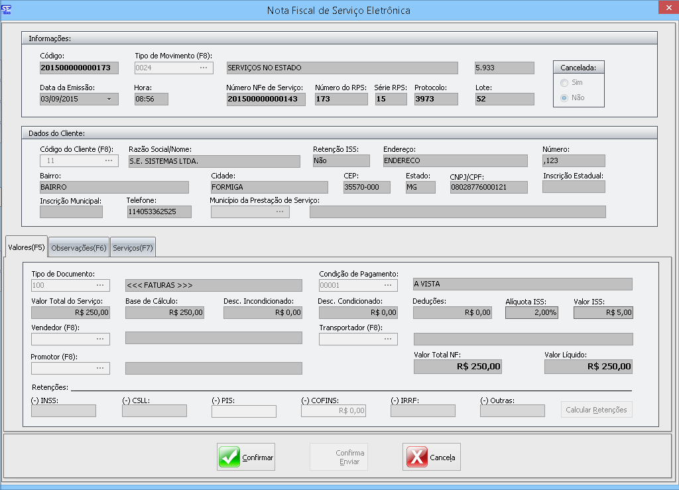Open Condição de Pagamento lookup ellipsis
The width and height of the screenshot is (679, 490).
click(388, 284)
